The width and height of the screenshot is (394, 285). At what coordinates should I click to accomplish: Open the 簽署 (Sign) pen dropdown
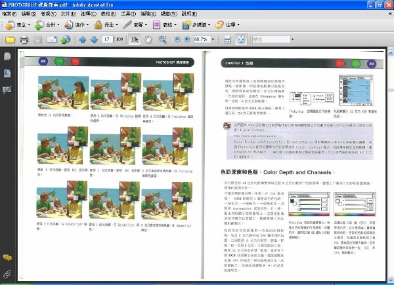tap(135, 25)
